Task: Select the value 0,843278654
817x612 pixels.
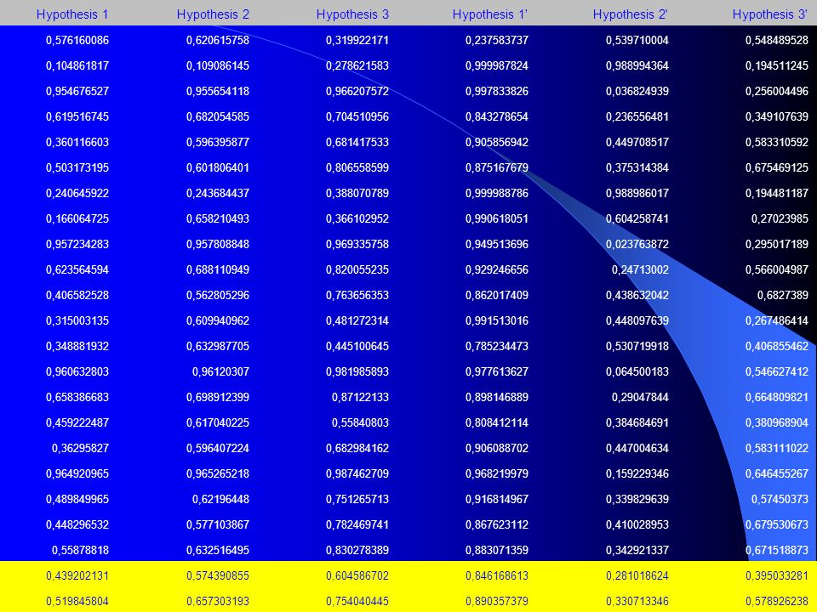Action: (497, 116)
